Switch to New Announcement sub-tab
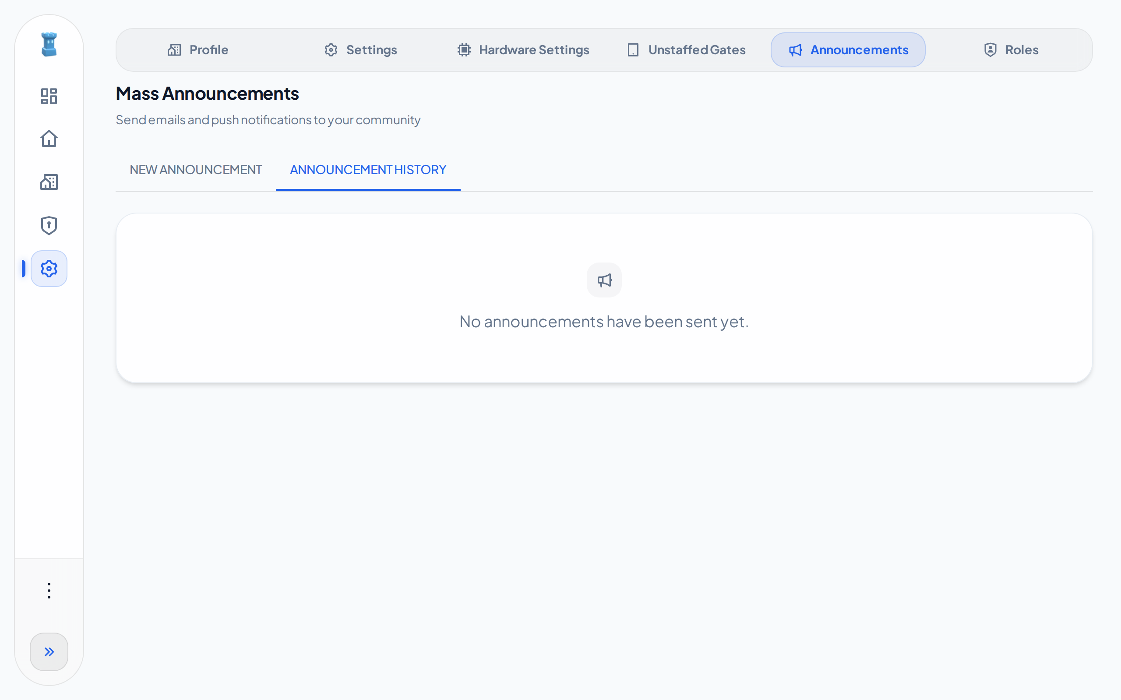The width and height of the screenshot is (1121, 700). (x=195, y=170)
